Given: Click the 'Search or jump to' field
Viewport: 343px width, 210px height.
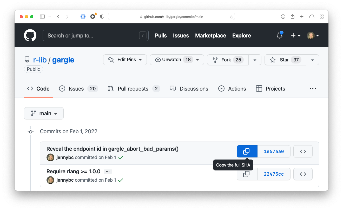Looking at the screenshot, I should (96, 35).
